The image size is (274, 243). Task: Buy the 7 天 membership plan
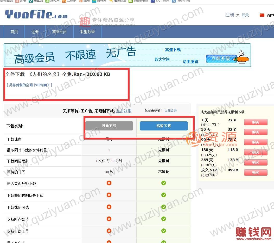(x=256, y=122)
